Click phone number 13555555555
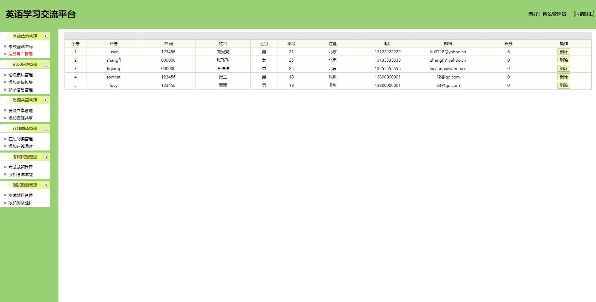Image resolution: width=596 pixels, height=302 pixels. [388, 69]
